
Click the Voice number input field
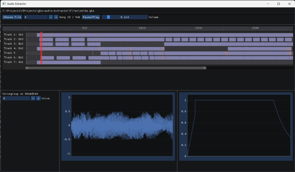tap(16, 98)
